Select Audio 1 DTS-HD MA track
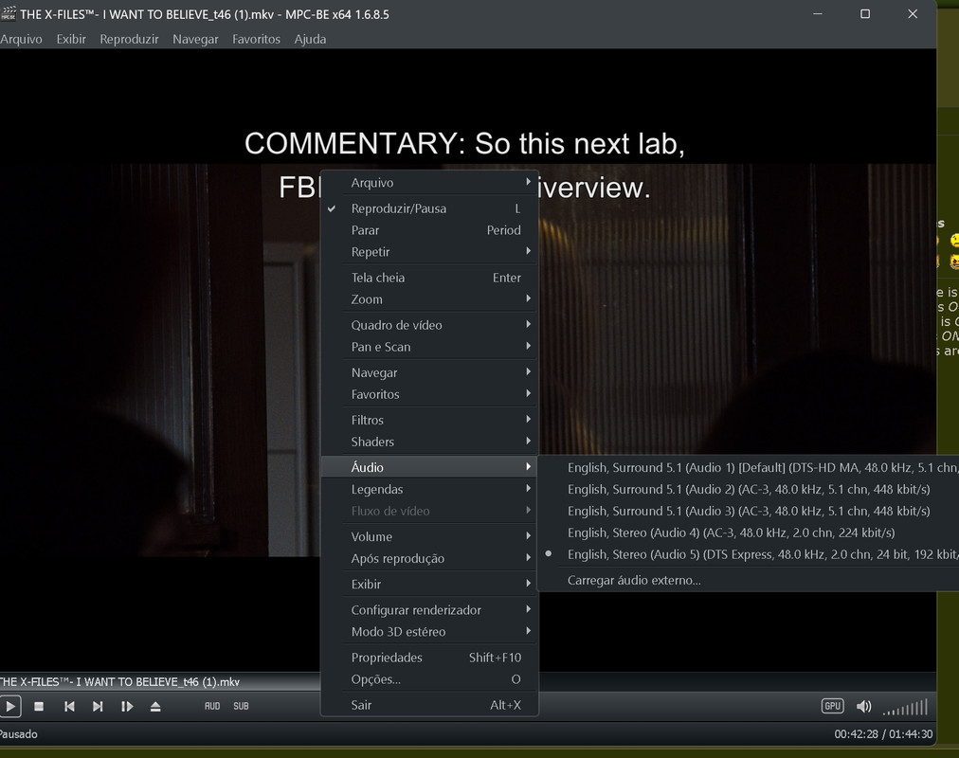959x758 pixels. [749, 468]
